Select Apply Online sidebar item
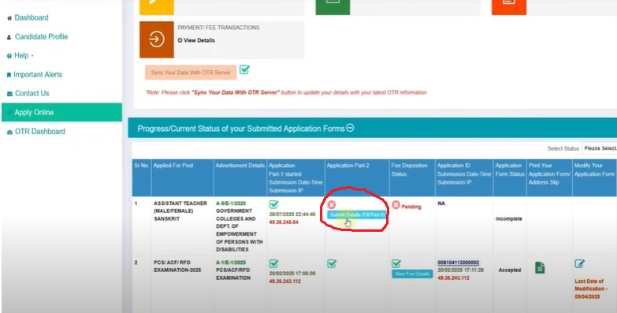617x313 pixels. pos(61,112)
